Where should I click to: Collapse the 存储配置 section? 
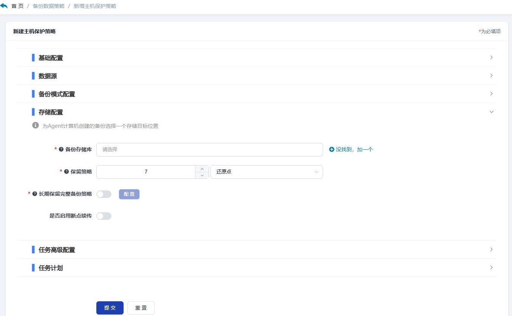coord(257,112)
